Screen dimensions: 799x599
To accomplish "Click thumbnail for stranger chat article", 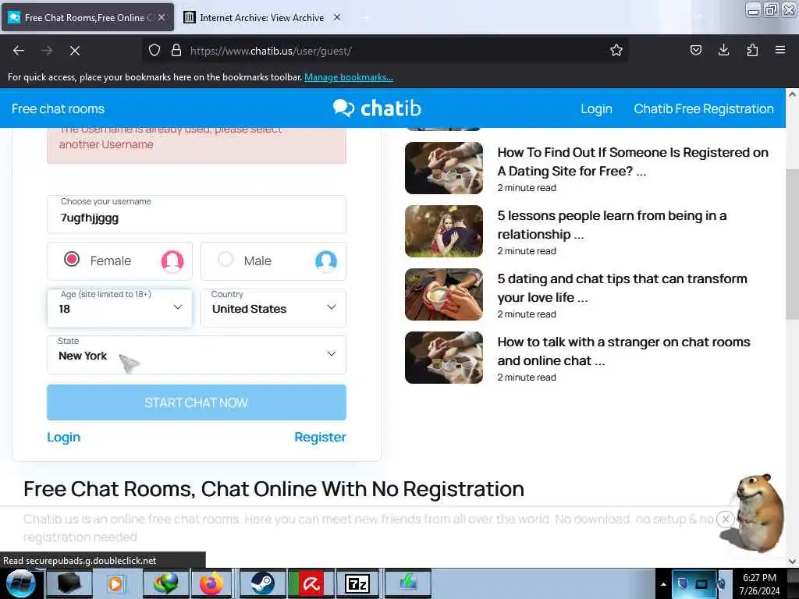I will pos(444,357).
